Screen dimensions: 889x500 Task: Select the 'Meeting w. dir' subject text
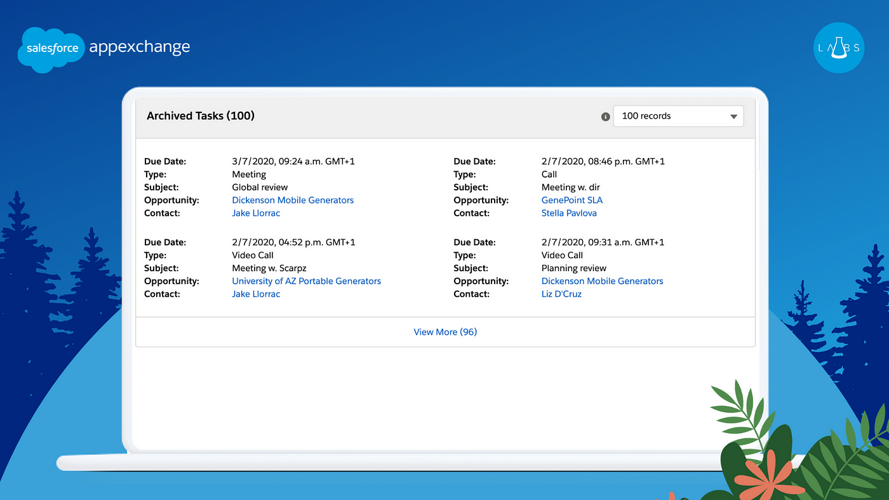coord(570,187)
